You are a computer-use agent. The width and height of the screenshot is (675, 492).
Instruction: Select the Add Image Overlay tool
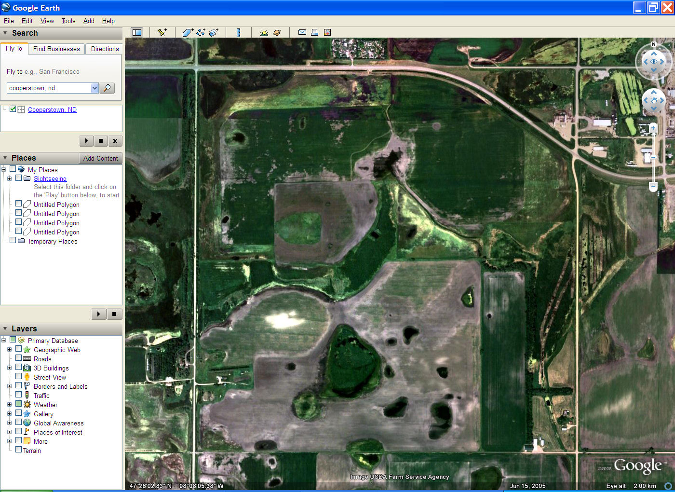(214, 32)
